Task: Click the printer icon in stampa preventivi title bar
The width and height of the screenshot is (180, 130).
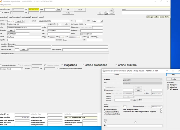Action: [103, 71]
